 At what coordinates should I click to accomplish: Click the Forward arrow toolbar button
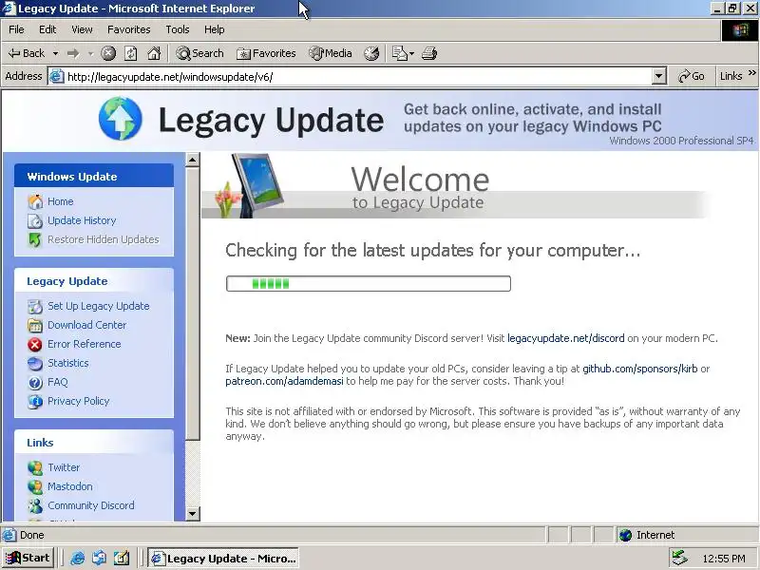(73, 53)
